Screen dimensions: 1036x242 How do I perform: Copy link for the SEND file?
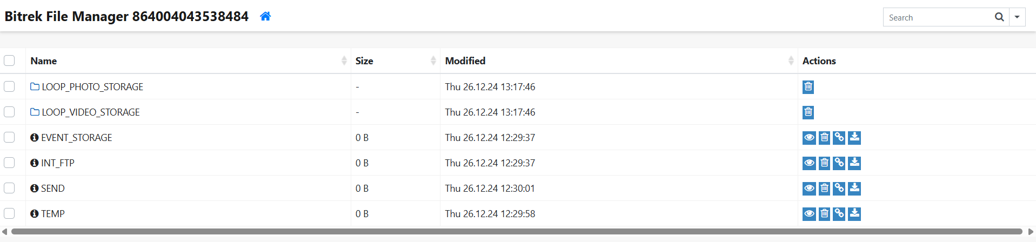click(x=839, y=188)
